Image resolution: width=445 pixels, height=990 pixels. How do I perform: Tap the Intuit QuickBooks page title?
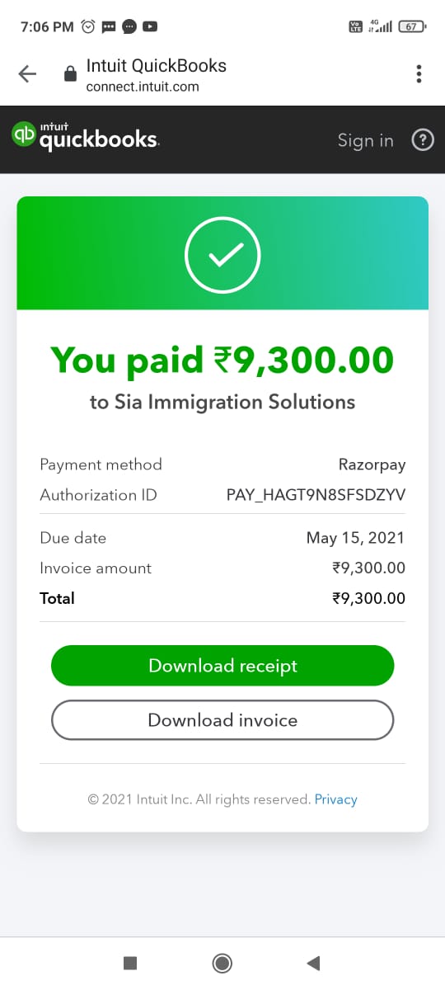[157, 66]
